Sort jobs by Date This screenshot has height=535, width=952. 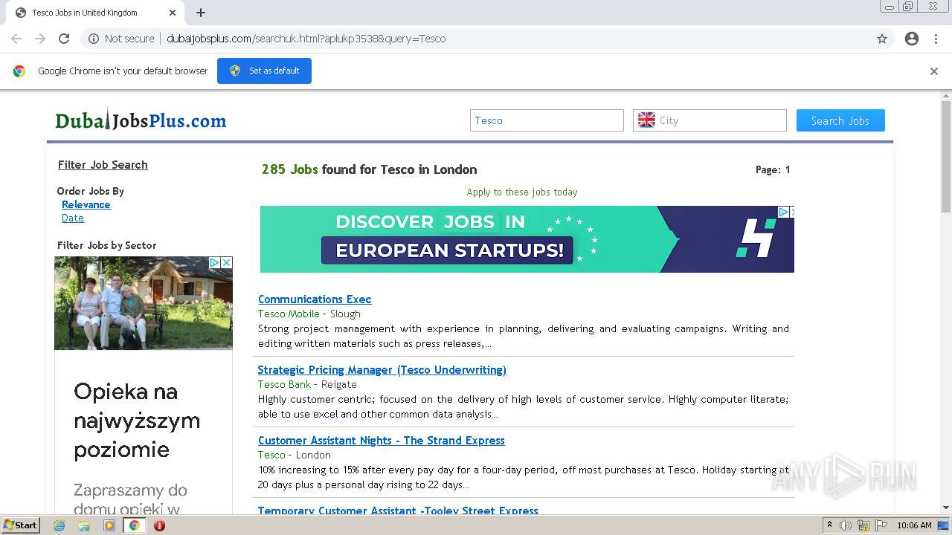point(73,218)
